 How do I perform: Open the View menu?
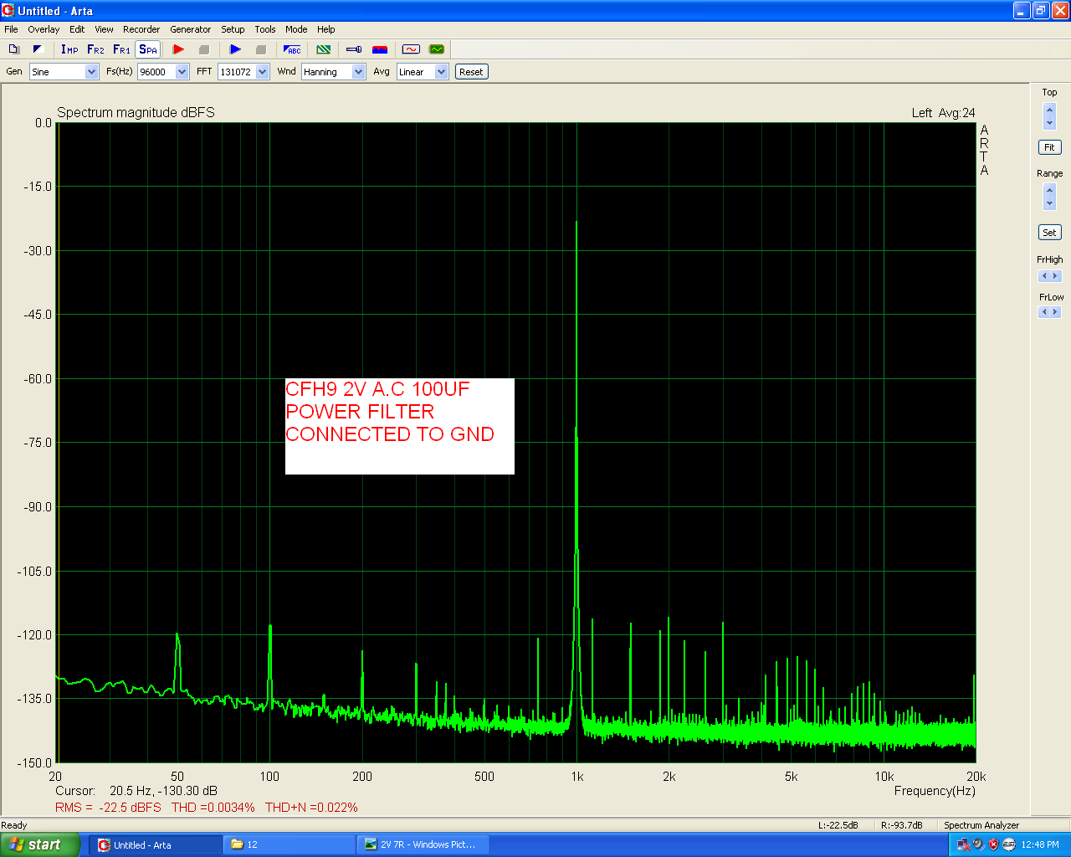coord(104,29)
